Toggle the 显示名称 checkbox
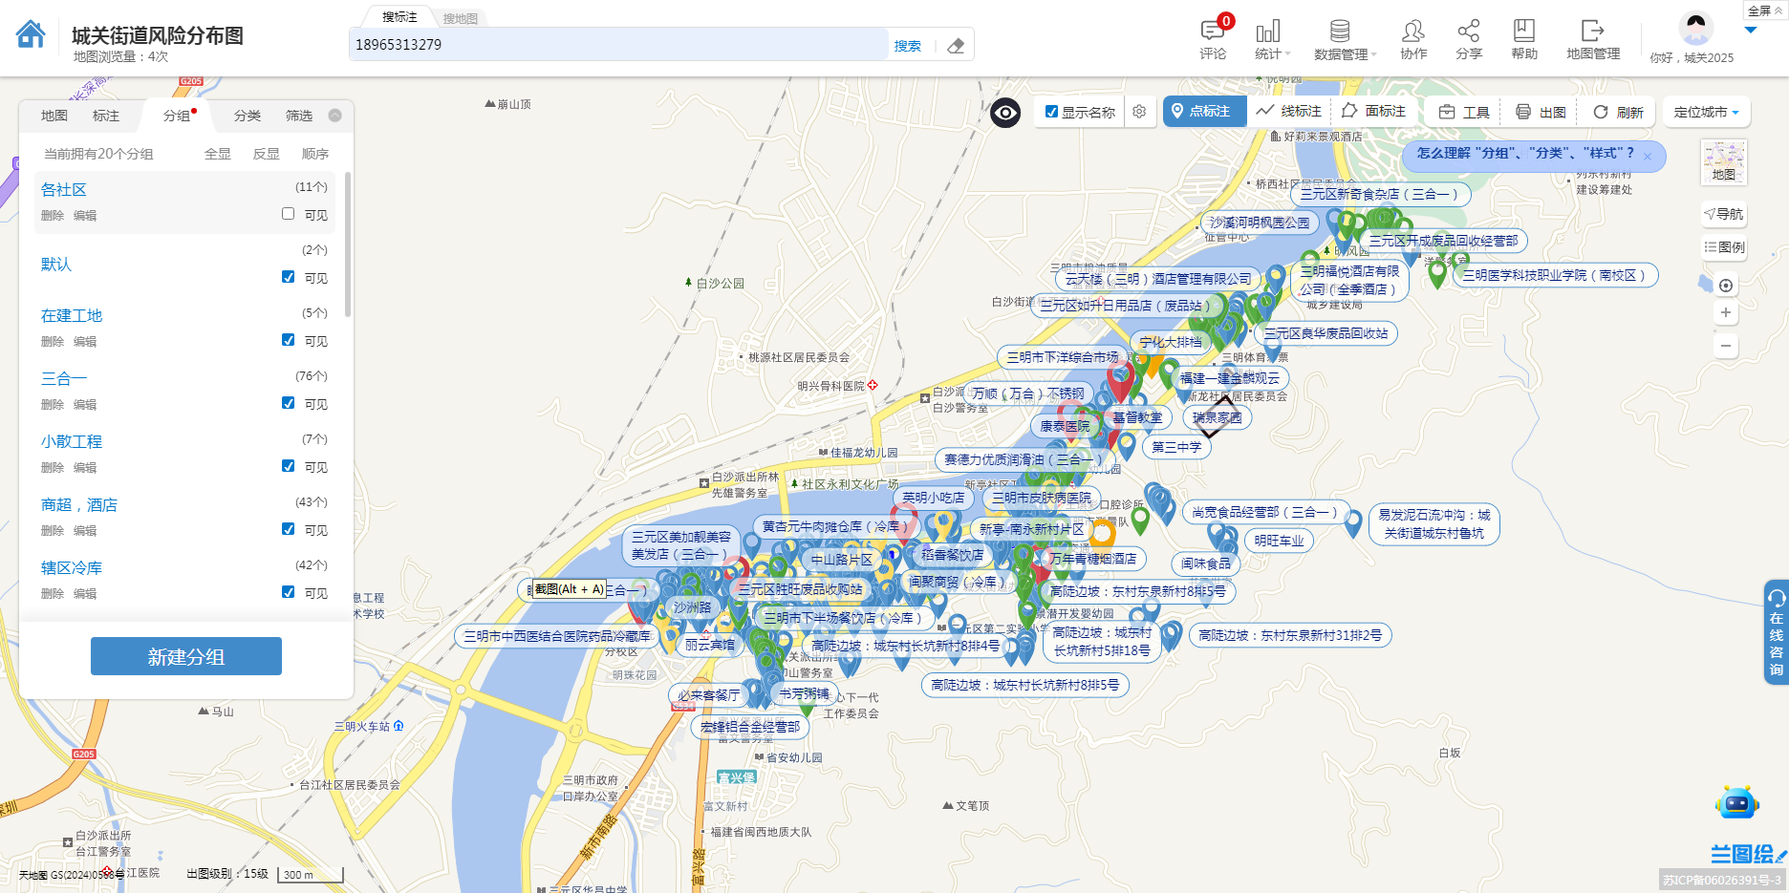The image size is (1789, 893). point(1051,112)
